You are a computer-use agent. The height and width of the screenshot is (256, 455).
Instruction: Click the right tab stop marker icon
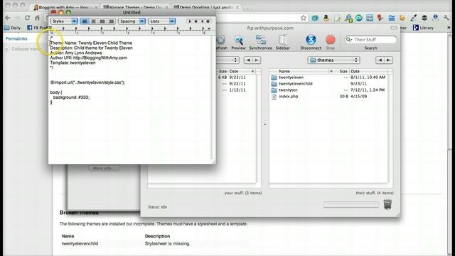click(x=202, y=21)
